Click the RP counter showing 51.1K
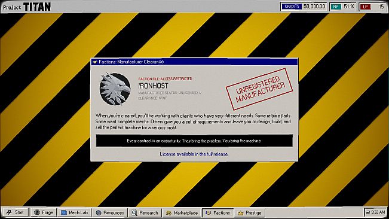The height and width of the screenshot is (219, 389). pyautogui.click(x=343, y=7)
